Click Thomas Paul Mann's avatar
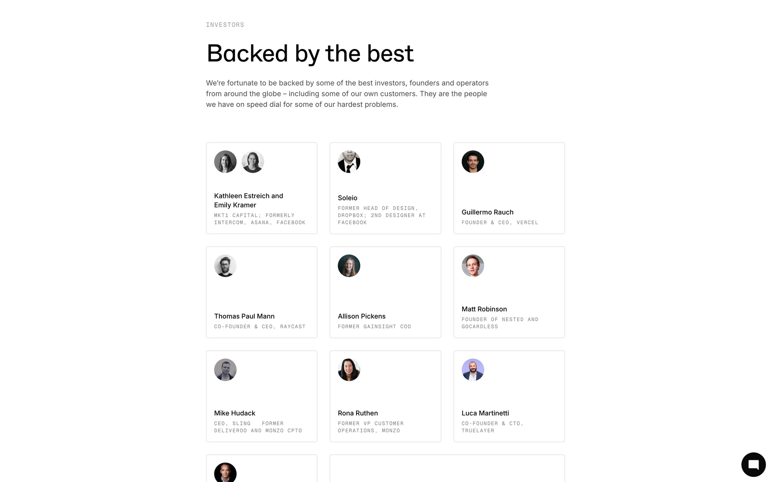This screenshot has height=482, width=771. (x=225, y=266)
